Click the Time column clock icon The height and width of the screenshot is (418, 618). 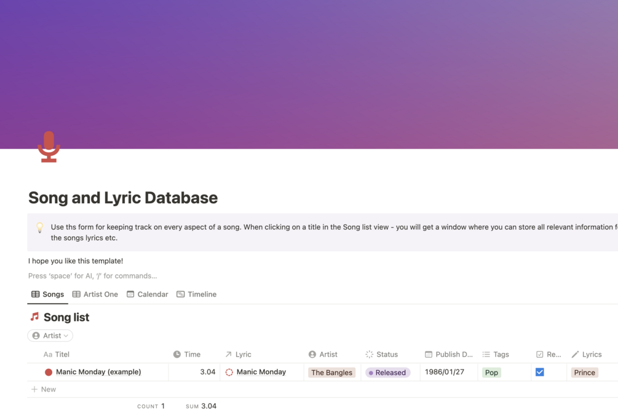click(x=177, y=354)
